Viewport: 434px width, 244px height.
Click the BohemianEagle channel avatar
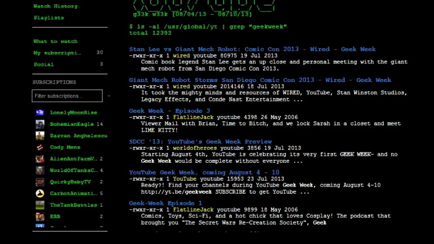point(40,124)
